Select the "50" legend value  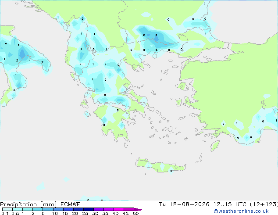[x=135, y=213]
